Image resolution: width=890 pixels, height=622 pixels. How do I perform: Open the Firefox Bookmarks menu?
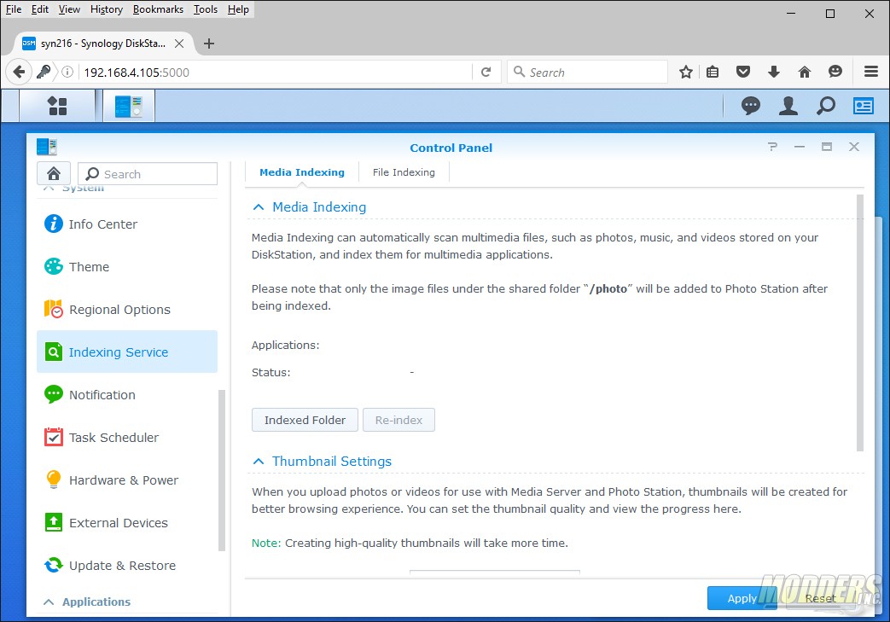pos(158,9)
